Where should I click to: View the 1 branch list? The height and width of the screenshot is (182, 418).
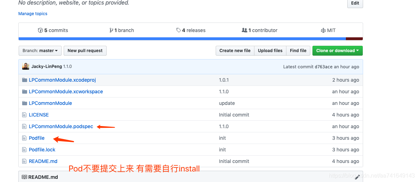coord(121,30)
